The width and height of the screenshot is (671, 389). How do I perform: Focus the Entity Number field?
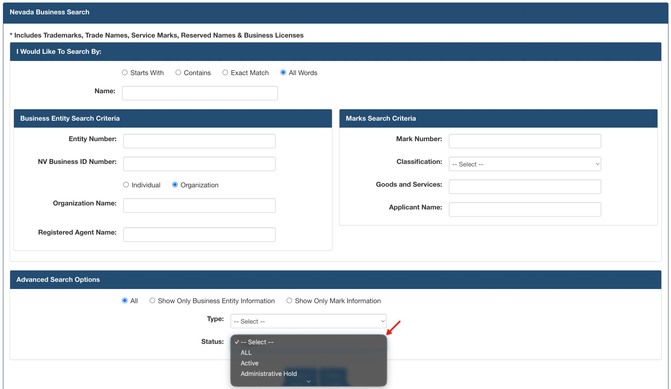click(199, 141)
